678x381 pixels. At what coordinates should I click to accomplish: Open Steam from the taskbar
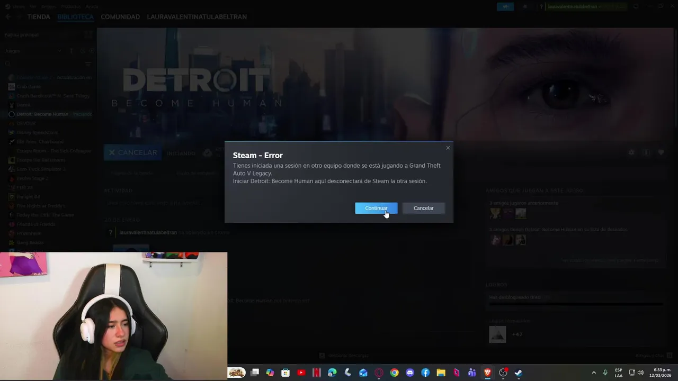519,373
